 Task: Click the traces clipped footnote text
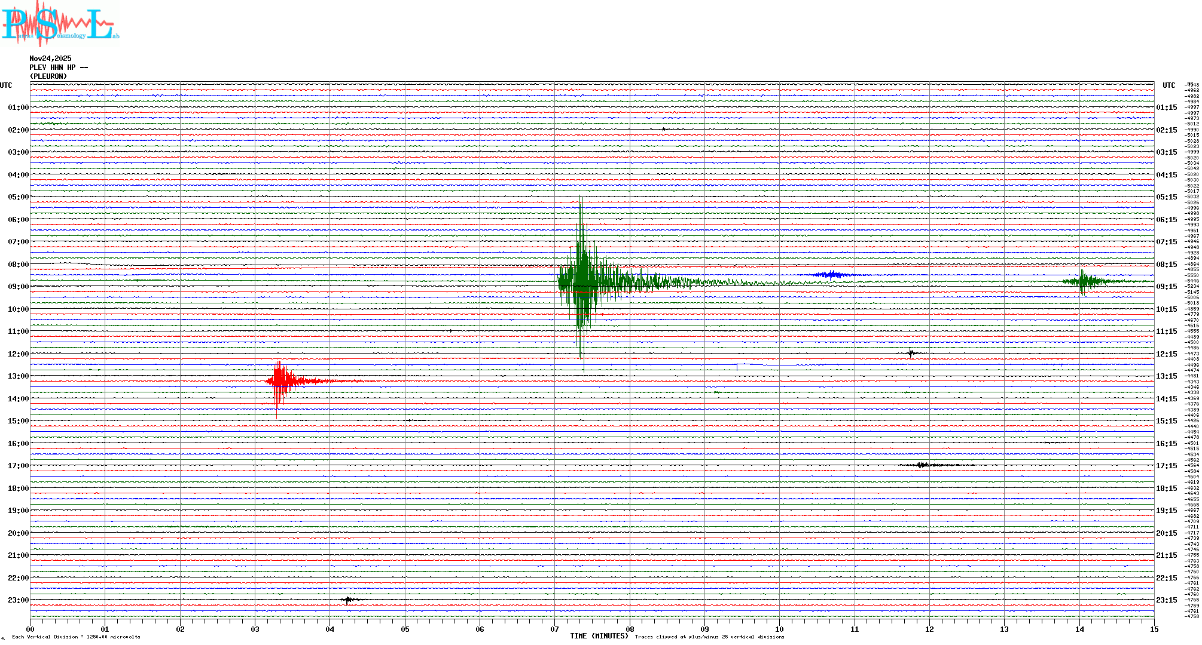pos(709,637)
